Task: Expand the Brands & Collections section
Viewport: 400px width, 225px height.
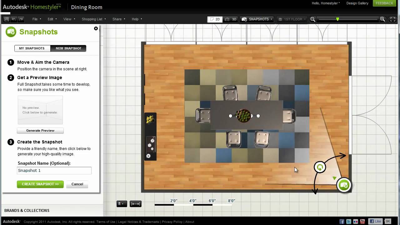Action: pos(27,210)
